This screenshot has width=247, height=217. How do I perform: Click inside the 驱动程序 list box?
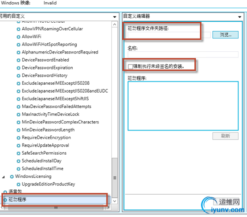coord(183,106)
